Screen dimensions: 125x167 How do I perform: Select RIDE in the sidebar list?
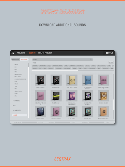16,82
